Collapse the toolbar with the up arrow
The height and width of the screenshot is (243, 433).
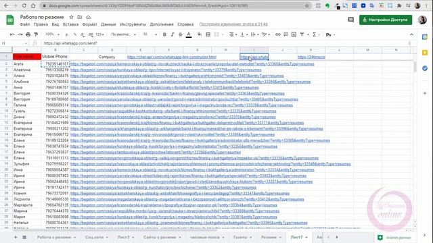[412, 34]
